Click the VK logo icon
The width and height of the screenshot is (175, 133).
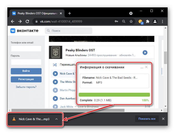(x=13, y=31)
